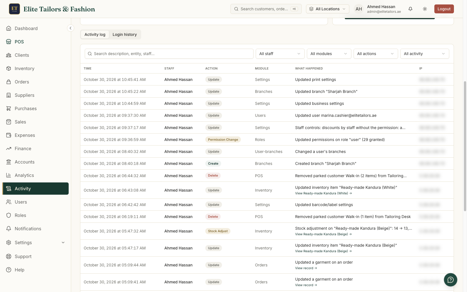This screenshot has width=467, height=292.
Task: Open the floating help chat button
Action: click(x=450, y=280)
